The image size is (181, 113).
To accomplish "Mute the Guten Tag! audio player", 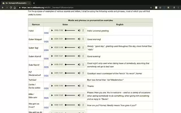I will (79, 47).
